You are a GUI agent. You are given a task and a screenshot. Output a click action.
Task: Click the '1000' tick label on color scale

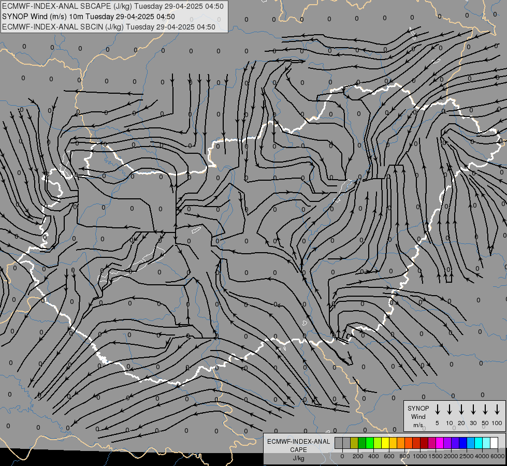pyautogui.click(x=419, y=456)
